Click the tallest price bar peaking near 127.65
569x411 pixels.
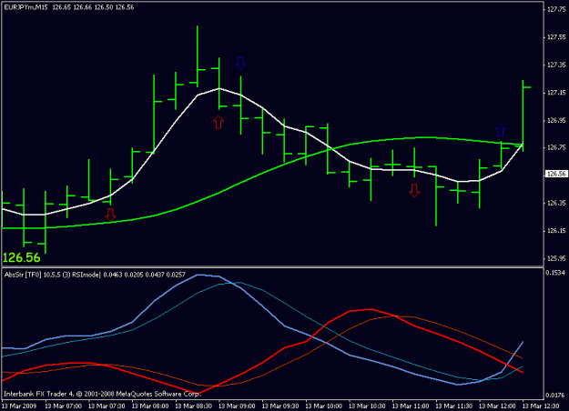click(x=198, y=56)
